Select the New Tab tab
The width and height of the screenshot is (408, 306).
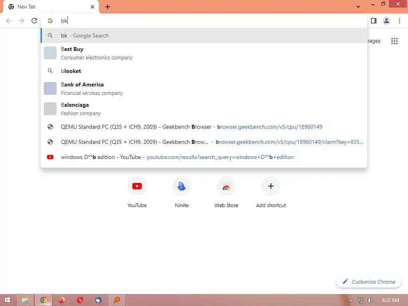(51, 7)
